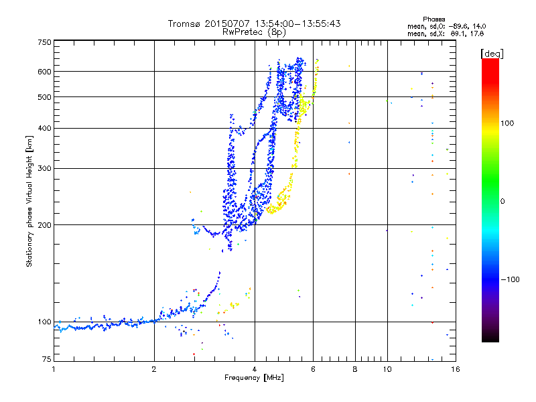Click the x-axis tick label '2'
Screen dimensions: 536x402
[x=154, y=369]
